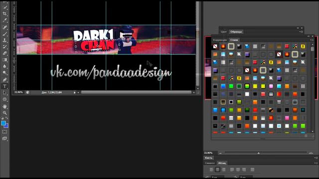The height and width of the screenshot is (179, 319).
Task: Click the Styles panel scrollbar thumb
Action: coord(313,49)
